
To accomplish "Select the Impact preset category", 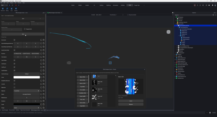I will 82,96.
